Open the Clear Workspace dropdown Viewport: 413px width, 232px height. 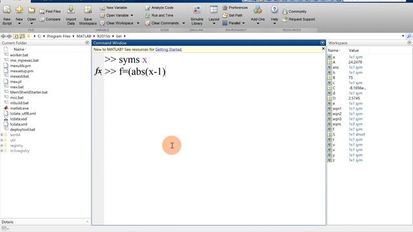(138, 23)
